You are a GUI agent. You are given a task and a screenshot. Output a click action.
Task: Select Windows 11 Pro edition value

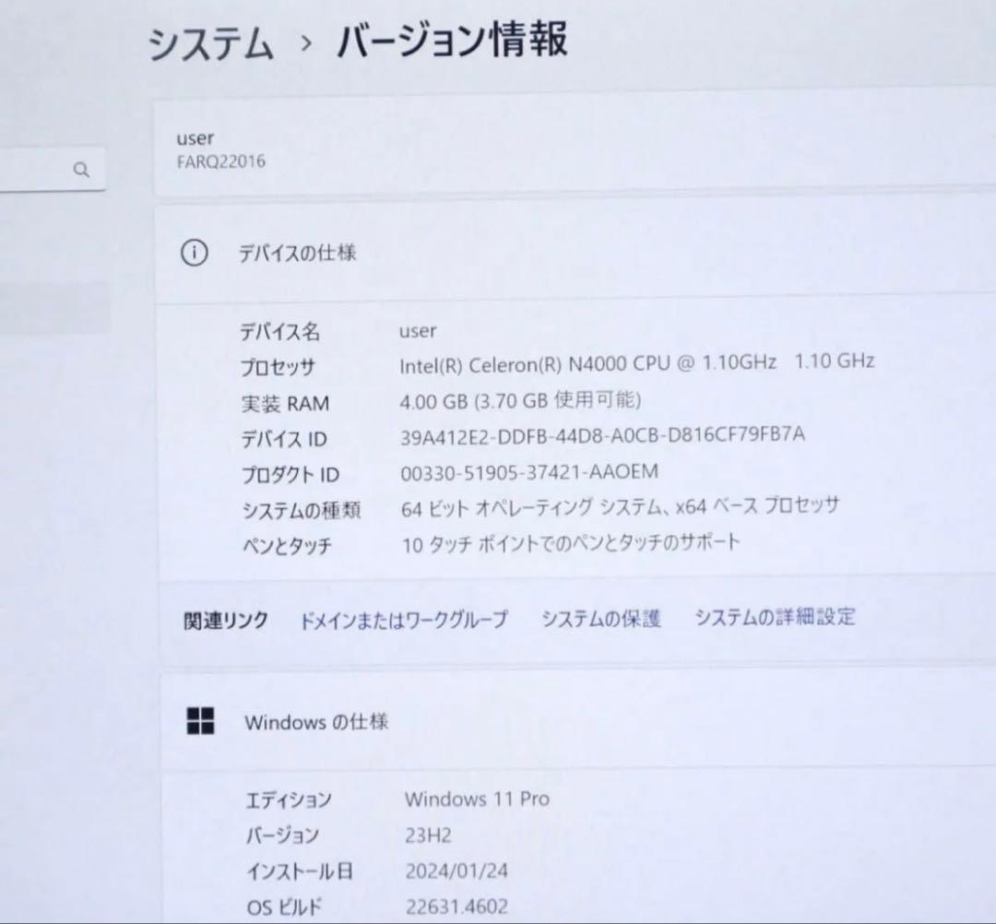(477, 799)
